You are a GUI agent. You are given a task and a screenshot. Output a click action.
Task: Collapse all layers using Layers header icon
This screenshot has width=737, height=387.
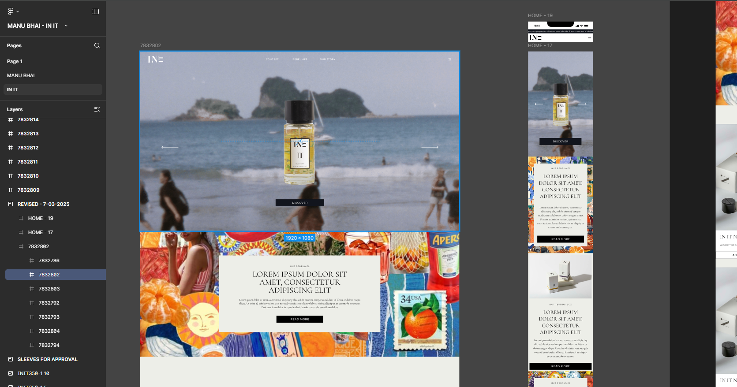tap(97, 109)
